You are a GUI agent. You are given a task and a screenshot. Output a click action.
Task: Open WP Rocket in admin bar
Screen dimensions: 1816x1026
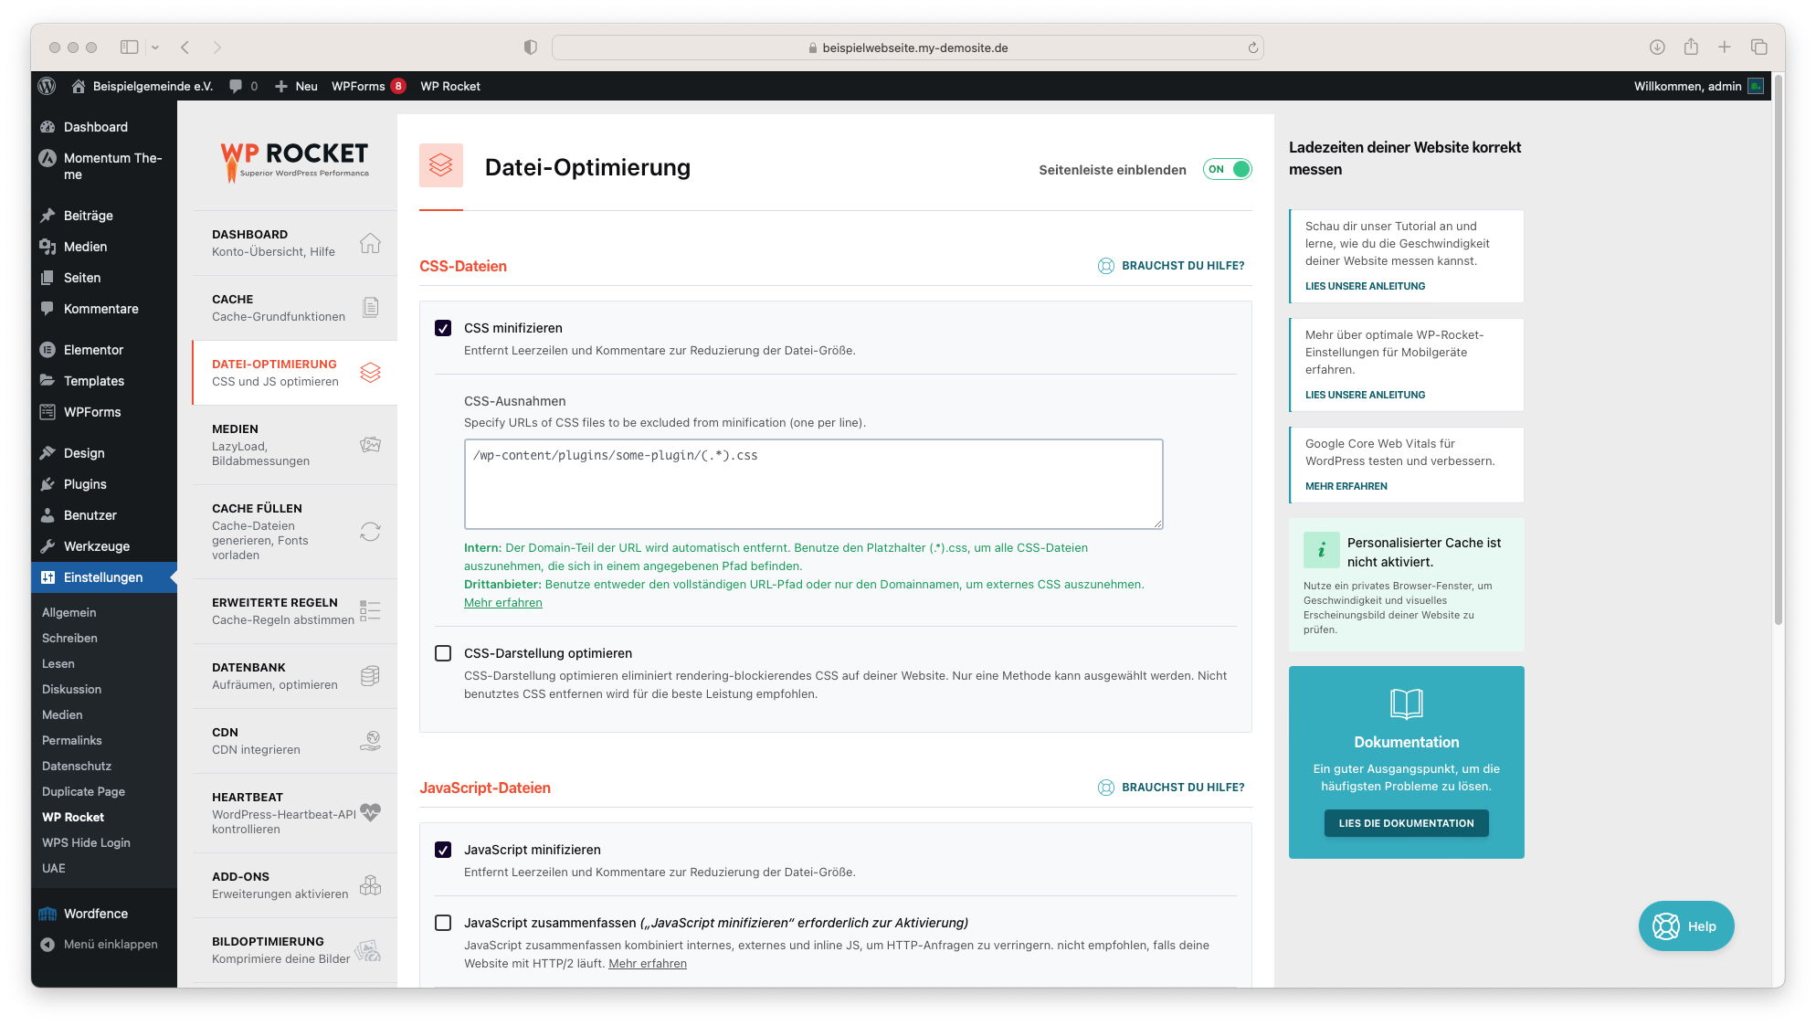click(x=450, y=86)
